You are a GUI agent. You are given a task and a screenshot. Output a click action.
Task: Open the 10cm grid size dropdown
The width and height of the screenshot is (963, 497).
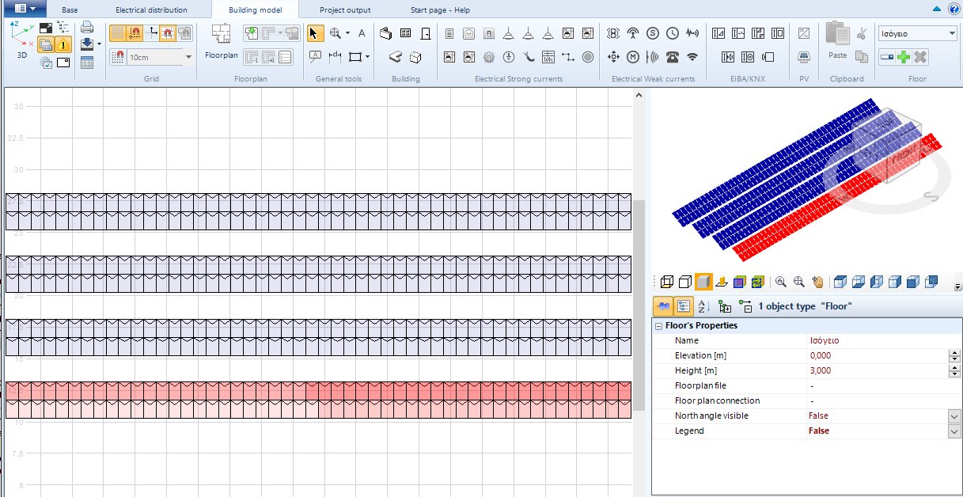188,57
